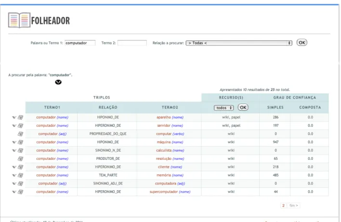The image size is (341, 222).
Task: Open document icon for computar row
Action: click(20, 134)
